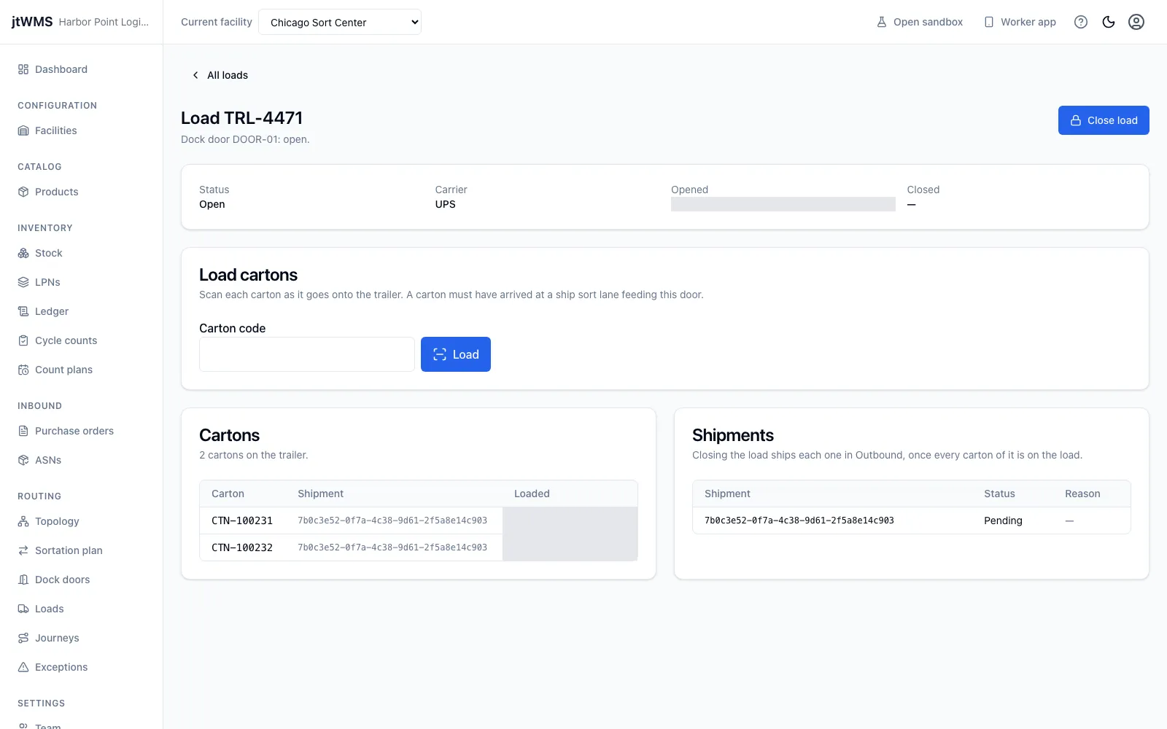Click the Facilities building icon
Viewport: 1167px width, 729px height.
pos(23,130)
